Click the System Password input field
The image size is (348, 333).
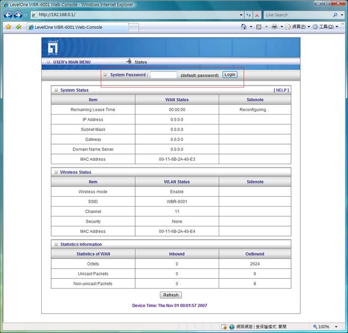(x=164, y=75)
